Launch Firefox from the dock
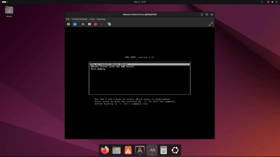The height and width of the screenshot is (157, 280). tap(105, 150)
